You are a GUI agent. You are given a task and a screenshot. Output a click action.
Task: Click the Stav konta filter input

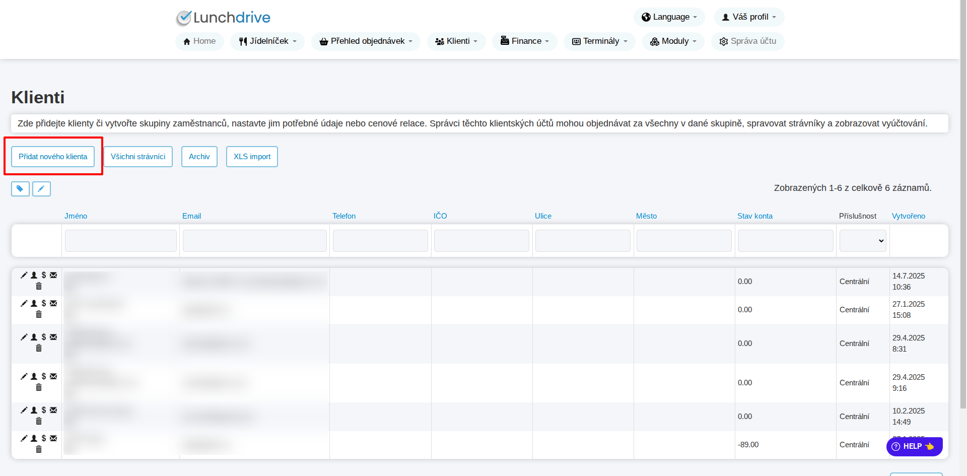click(x=786, y=241)
